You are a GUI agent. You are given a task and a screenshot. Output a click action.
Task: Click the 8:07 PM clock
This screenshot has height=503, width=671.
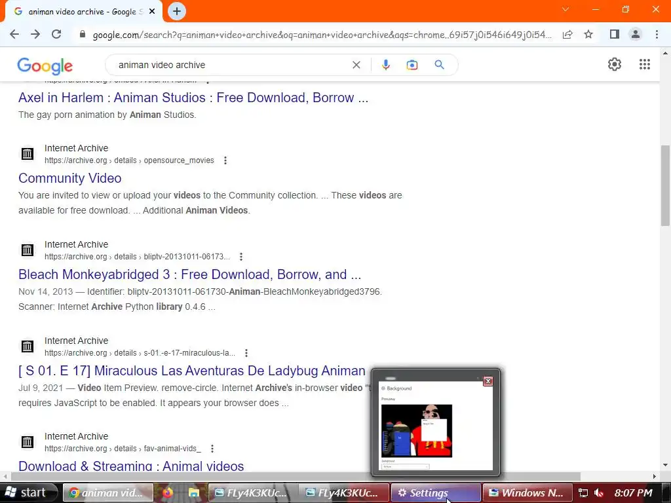pos(634,493)
